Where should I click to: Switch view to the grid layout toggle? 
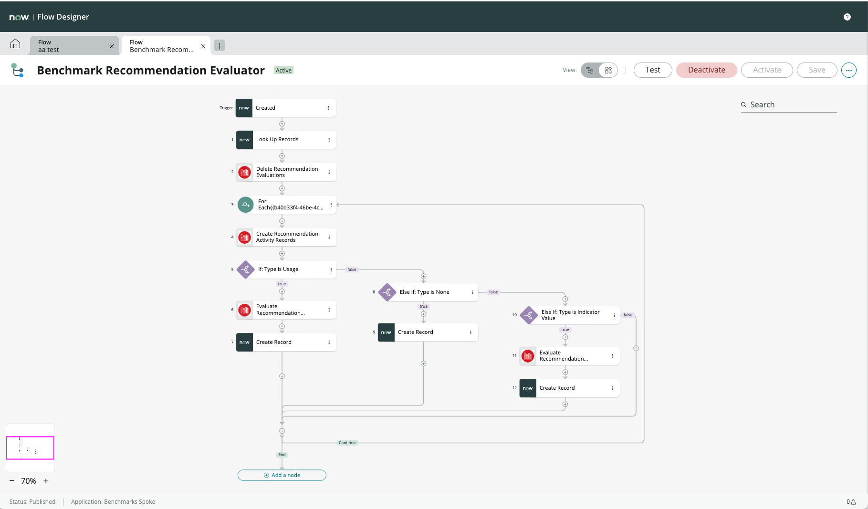tap(608, 70)
